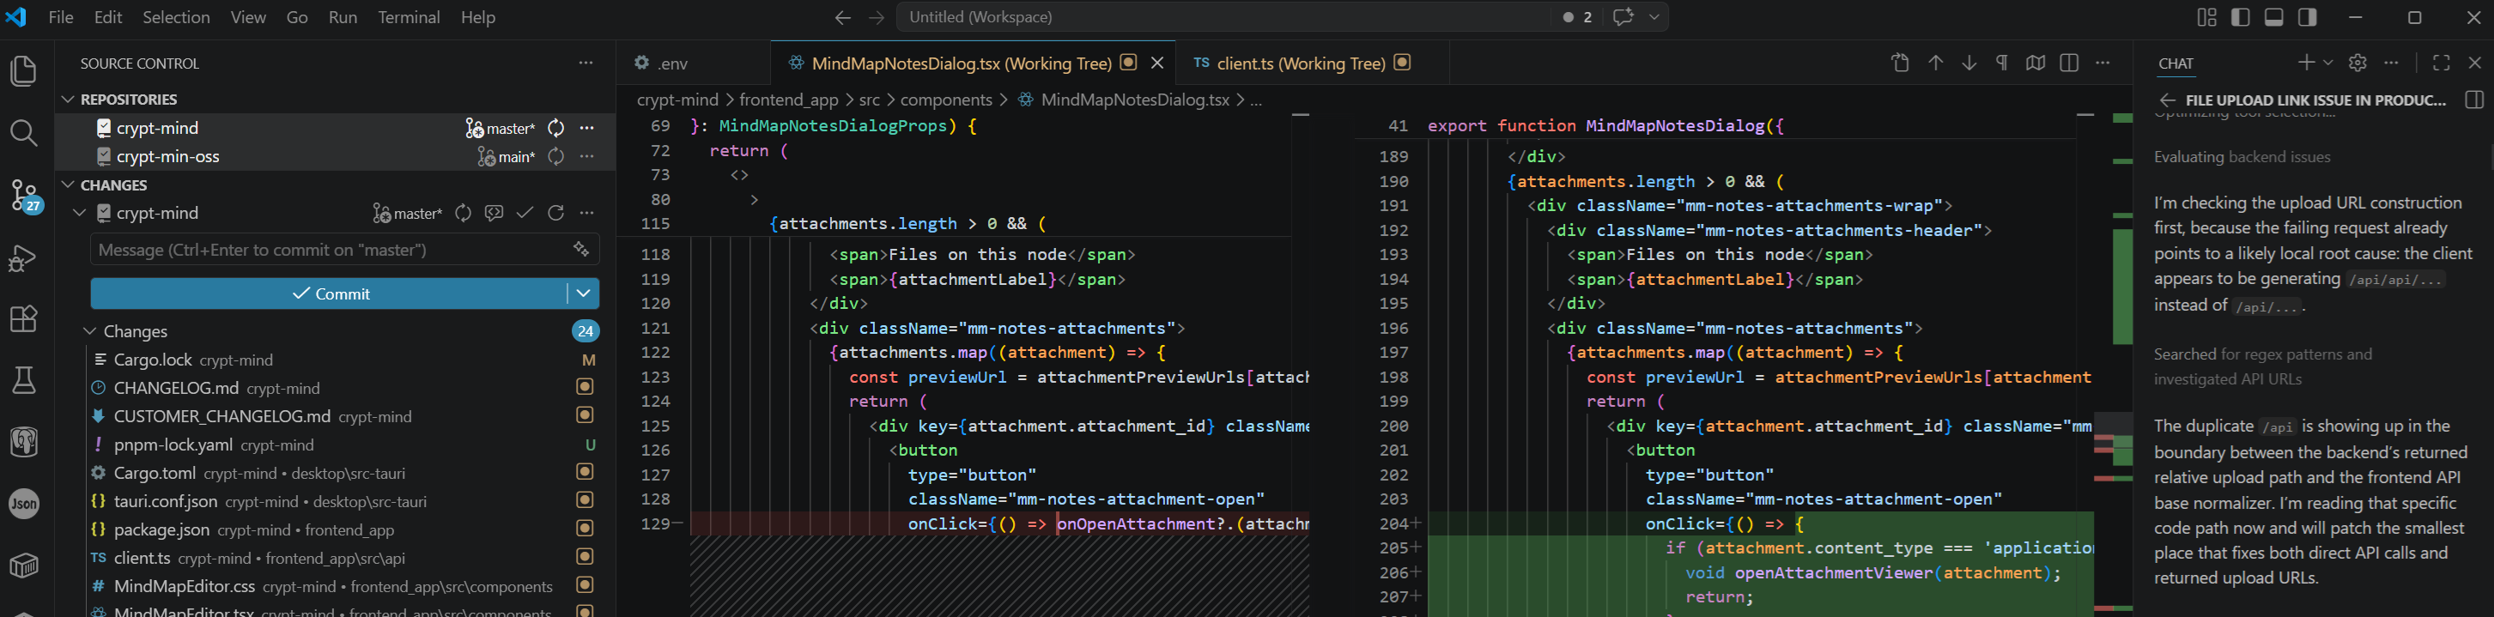Switch main branch of crypt-min-oss repository

[x=506, y=157]
